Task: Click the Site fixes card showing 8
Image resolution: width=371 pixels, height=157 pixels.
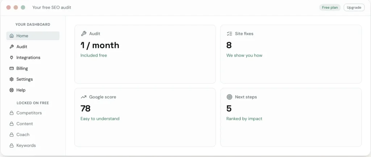Action: click(x=291, y=54)
